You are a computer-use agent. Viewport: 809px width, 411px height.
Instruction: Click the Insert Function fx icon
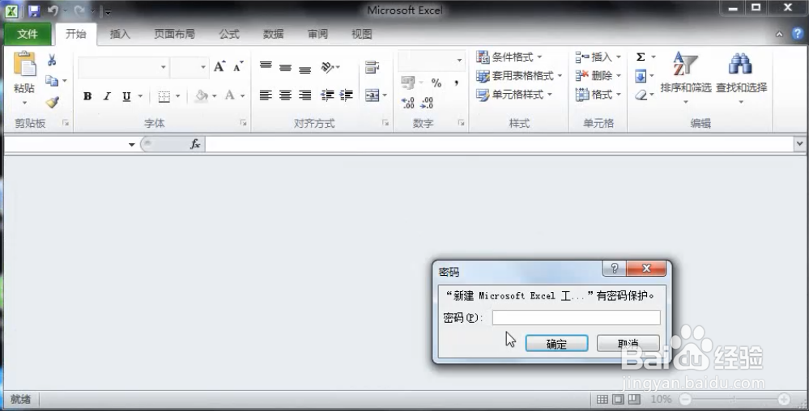[x=195, y=144]
